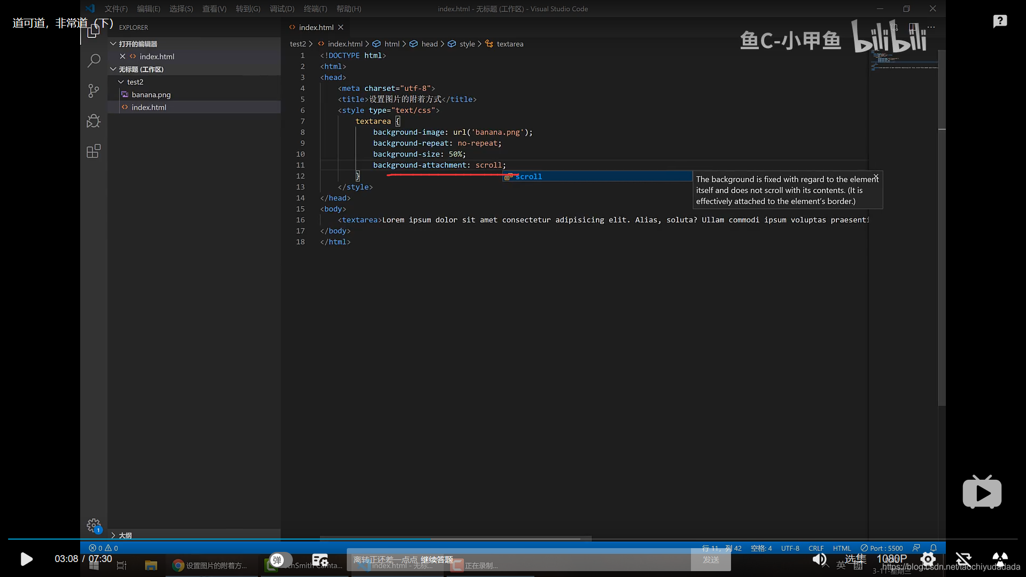Screen dimensions: 1026x577
Task: Play the video
Action: coord(26,559)
